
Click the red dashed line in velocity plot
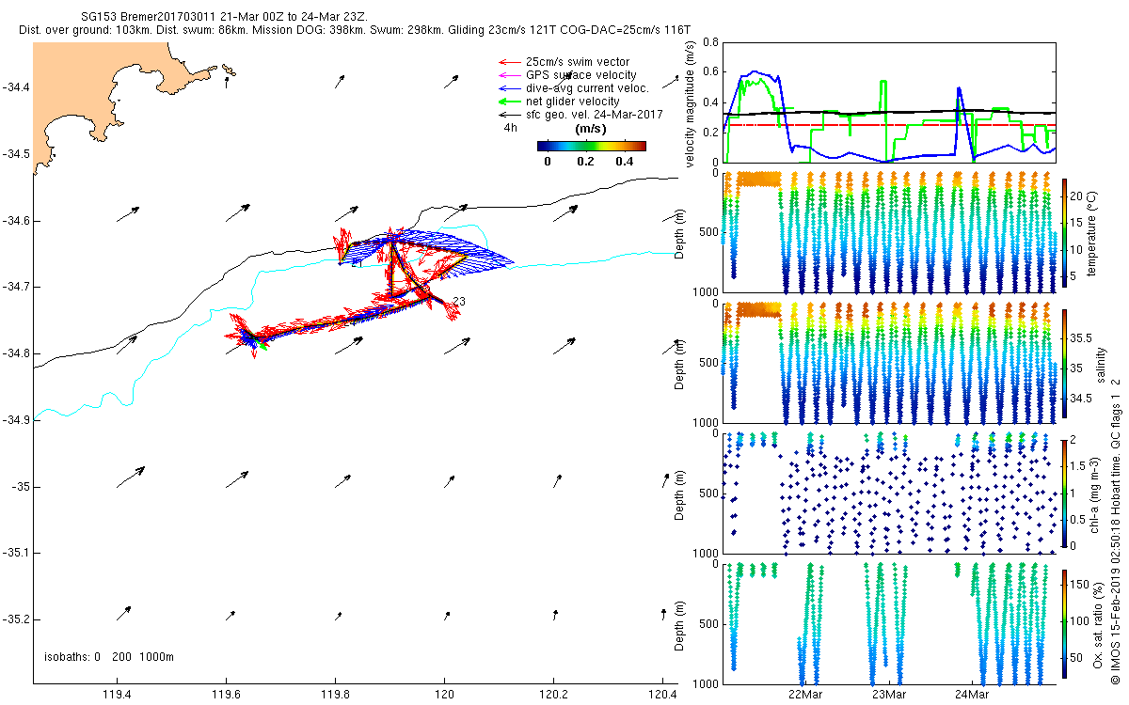(x=847, y=125)
